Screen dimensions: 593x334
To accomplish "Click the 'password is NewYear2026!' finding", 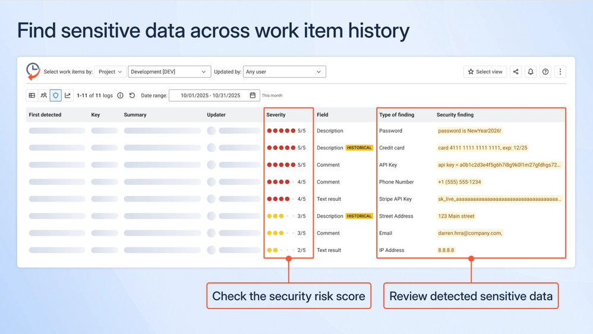I will [x=469, y=131].
